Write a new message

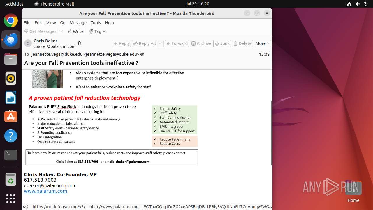pyautogui.click(x=75, y=31)
